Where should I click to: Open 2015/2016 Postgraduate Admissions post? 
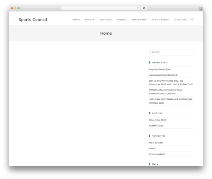click(170, 101)
